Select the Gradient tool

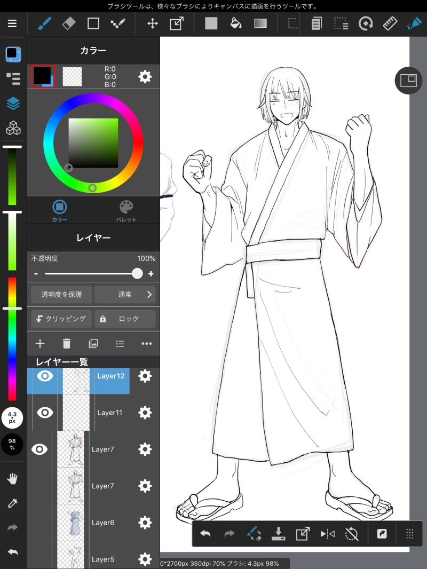[260, 23]
